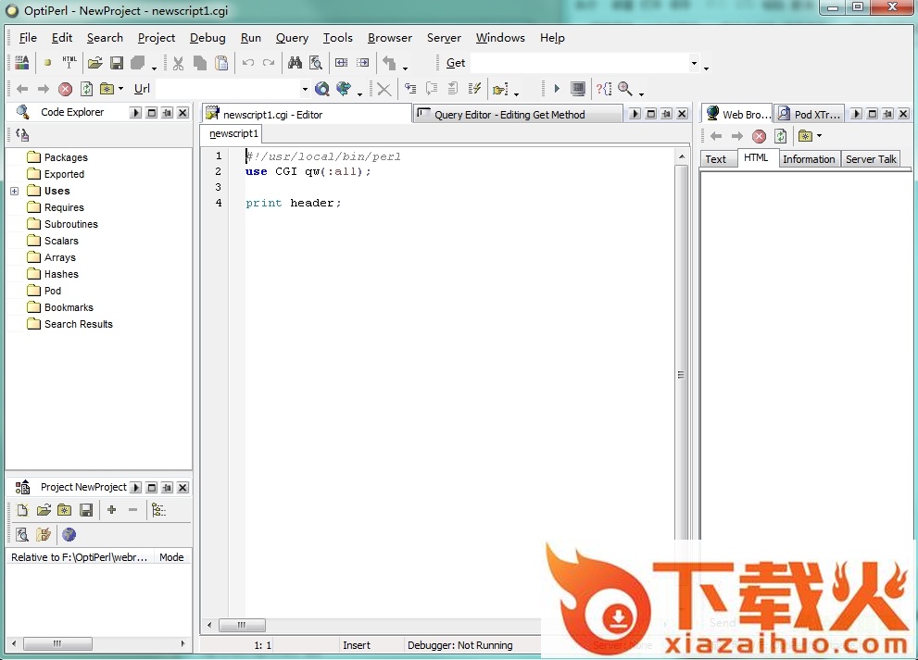Pin the Project NewProject panel
918x660 pixels.
[x=167, y=488]
